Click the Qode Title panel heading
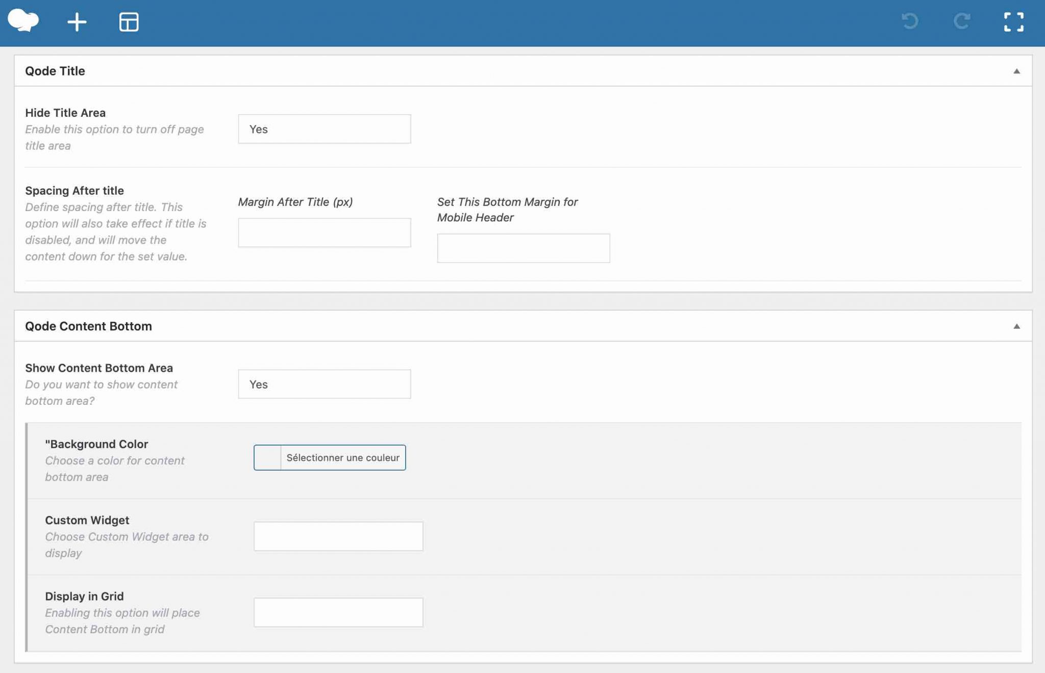 [55, 71]
